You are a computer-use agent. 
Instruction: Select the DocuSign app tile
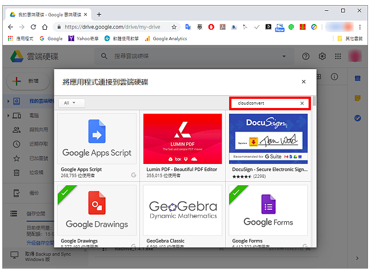(x=269, y=146)
